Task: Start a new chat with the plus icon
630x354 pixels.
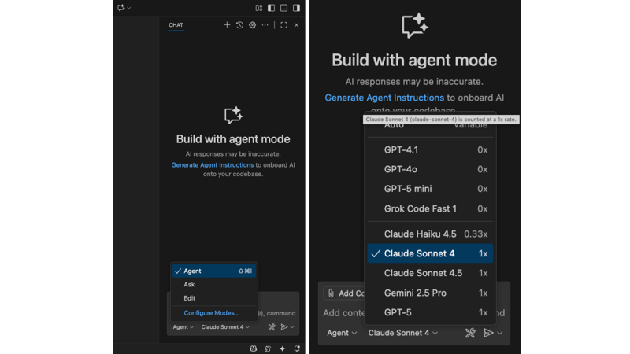Action: (x=227, y=25)
